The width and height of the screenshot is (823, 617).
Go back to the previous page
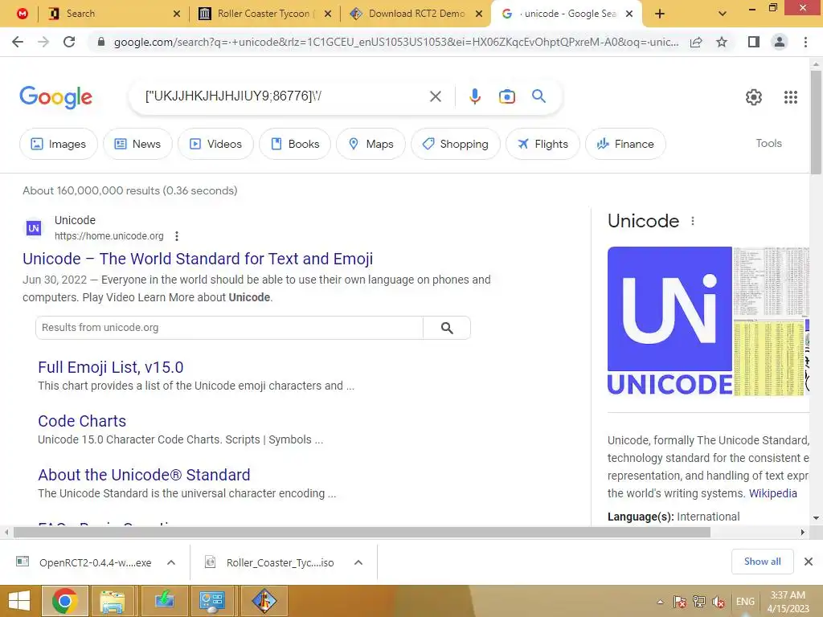tap(18, 42)
